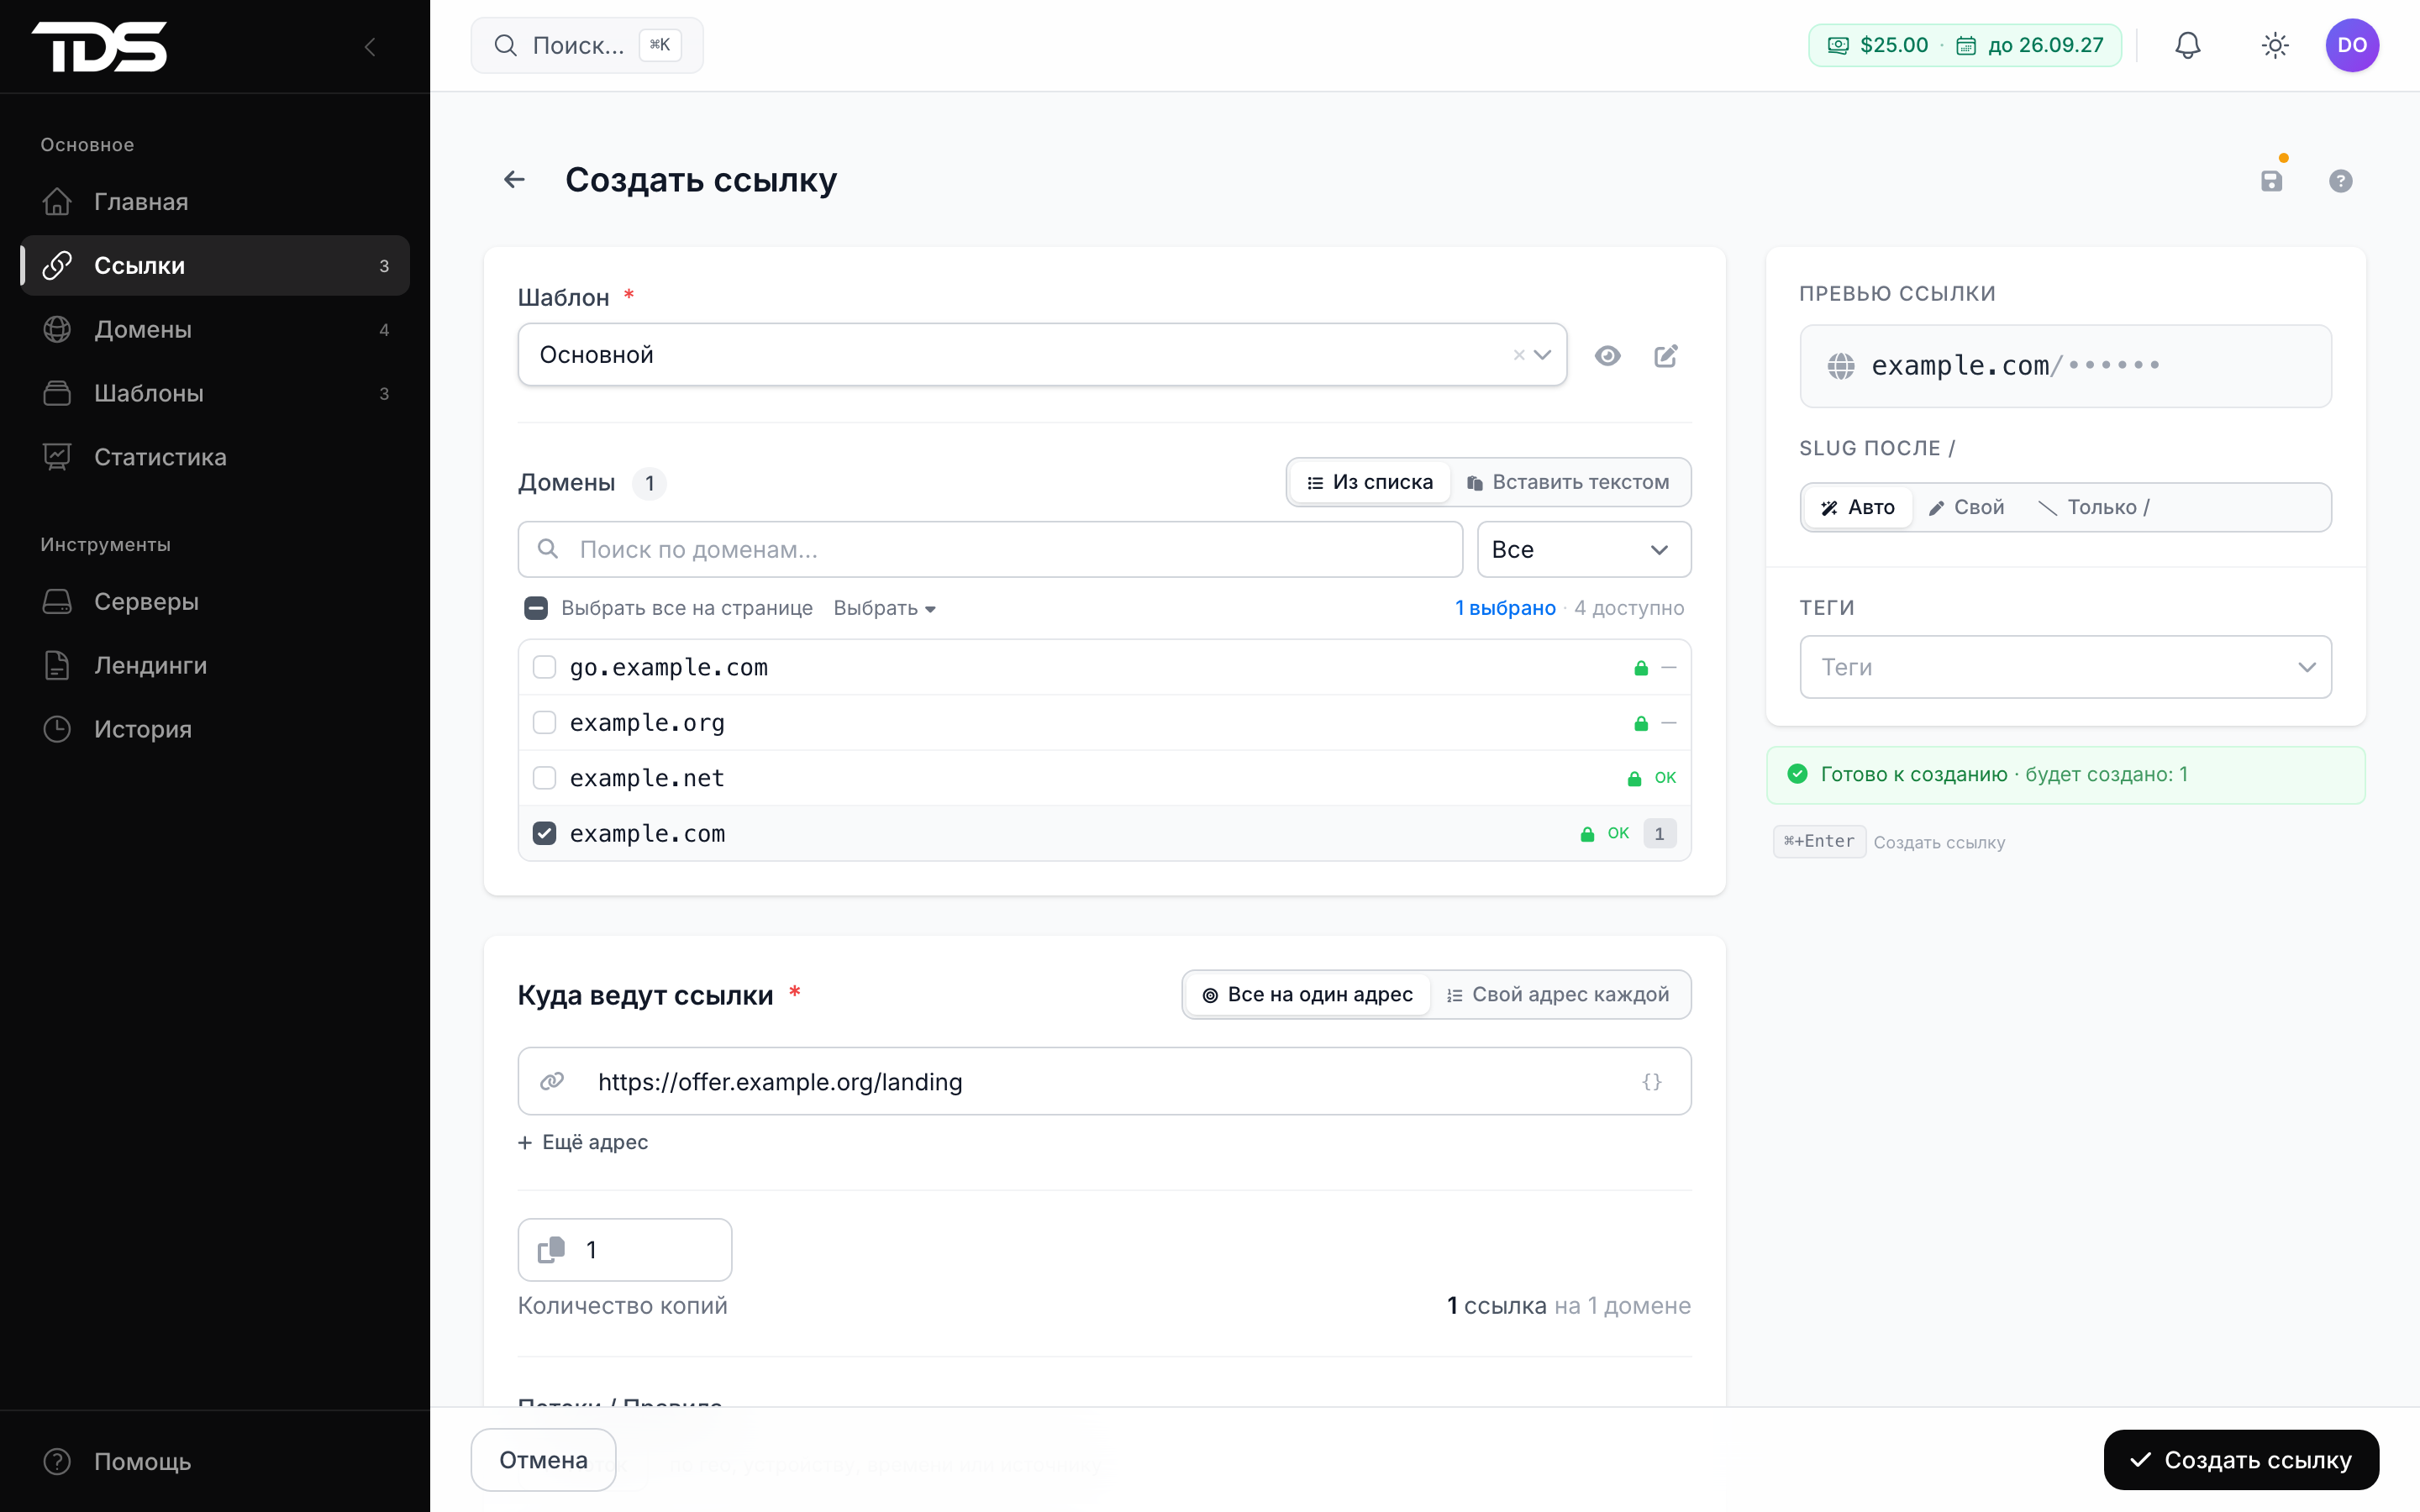Open the Выбрать dropdown menu
2420x1512 pixels.
[884, 608]
